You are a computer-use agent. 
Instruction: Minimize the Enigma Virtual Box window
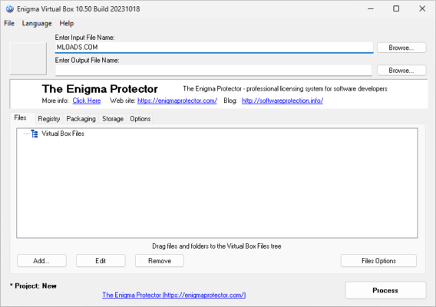click(x=371, y=9)
